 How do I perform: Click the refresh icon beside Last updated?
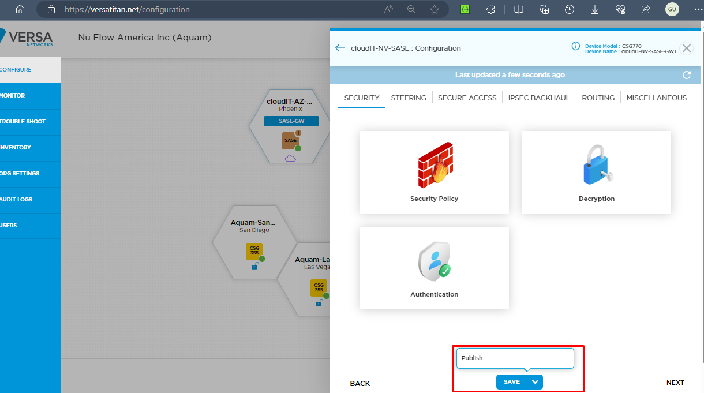687,75
